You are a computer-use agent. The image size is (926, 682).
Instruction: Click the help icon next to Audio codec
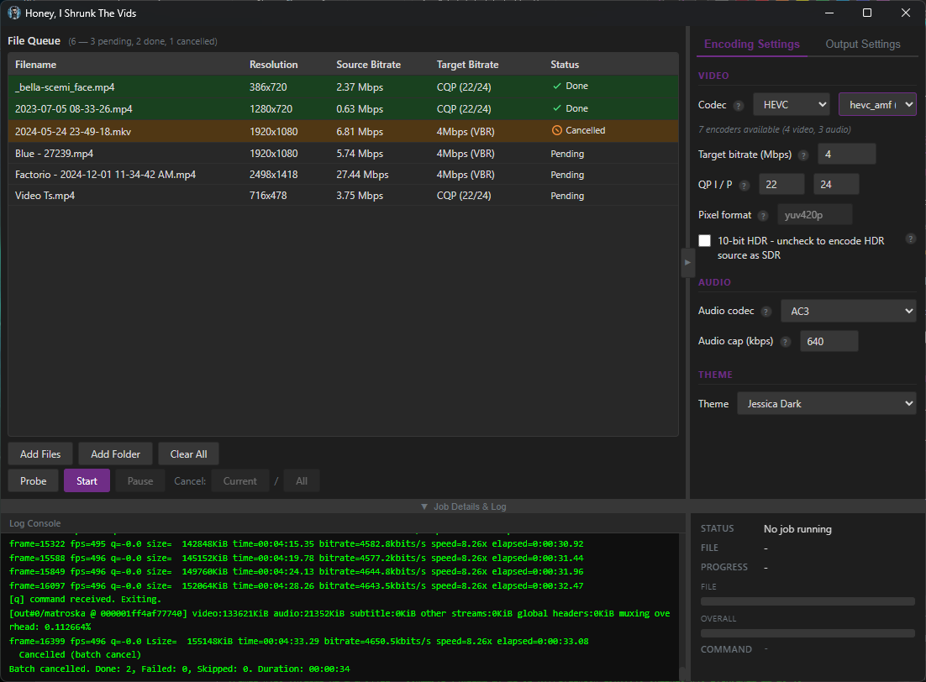pyautogui.click(x=766, y=312)
